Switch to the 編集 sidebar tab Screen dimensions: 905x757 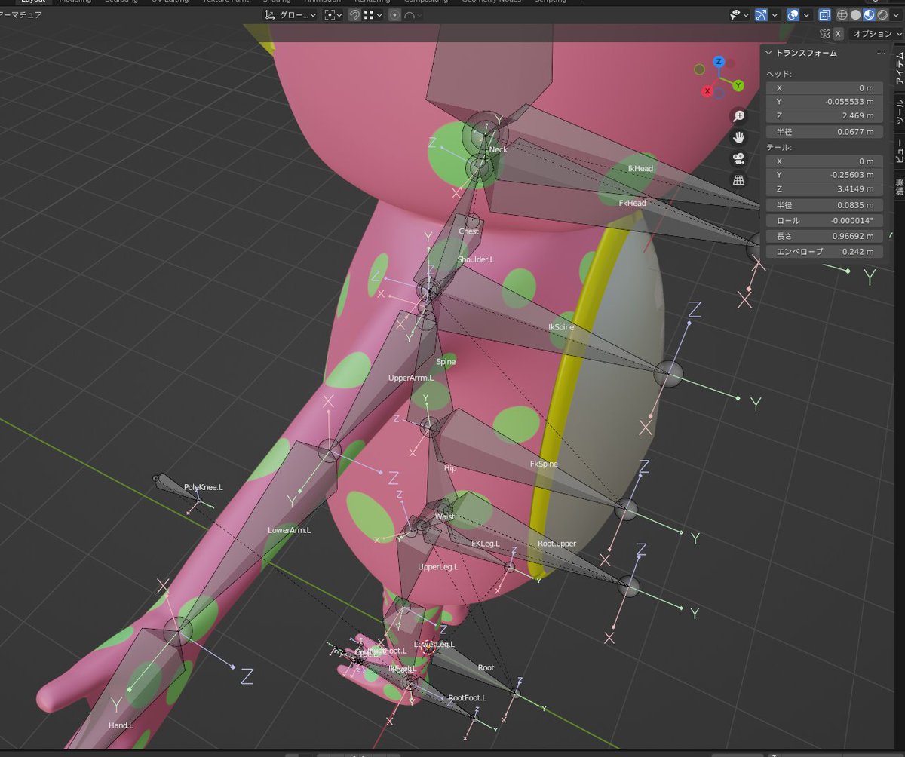pos(899,186)
